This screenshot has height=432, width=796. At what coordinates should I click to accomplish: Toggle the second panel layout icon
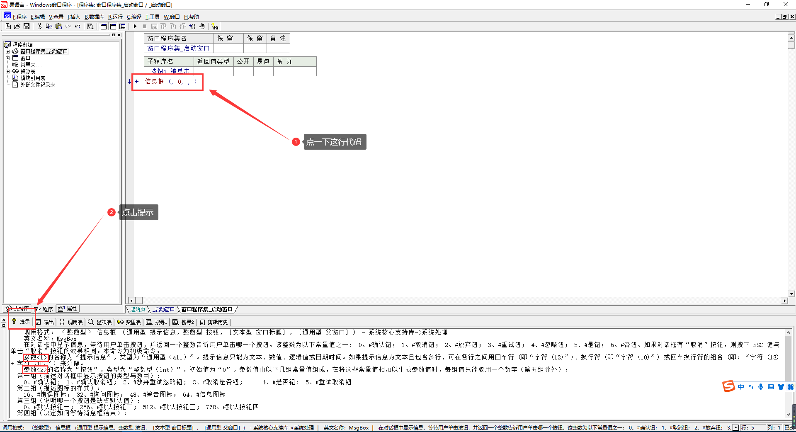click(x=113, y=26)
